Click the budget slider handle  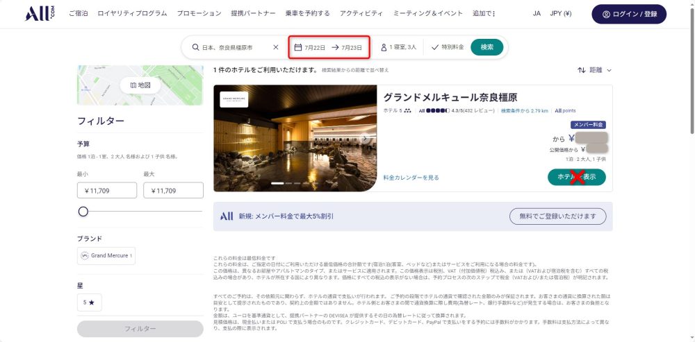click(83, 212)
